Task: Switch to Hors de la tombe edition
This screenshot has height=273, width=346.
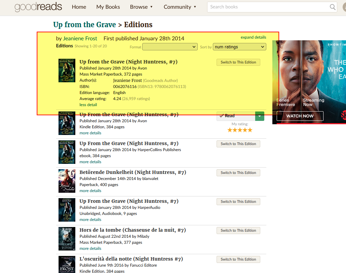Action: [x=238, y=230]
